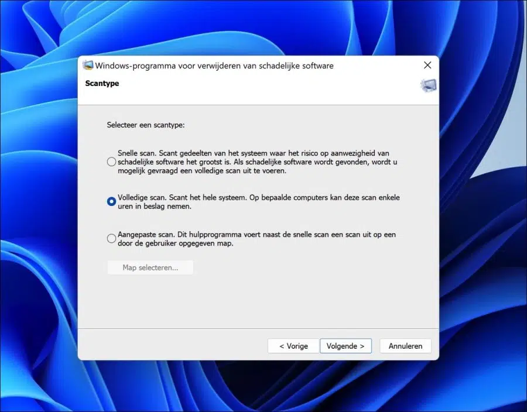
Task: Click the window title text
Action: click(214, 66)
